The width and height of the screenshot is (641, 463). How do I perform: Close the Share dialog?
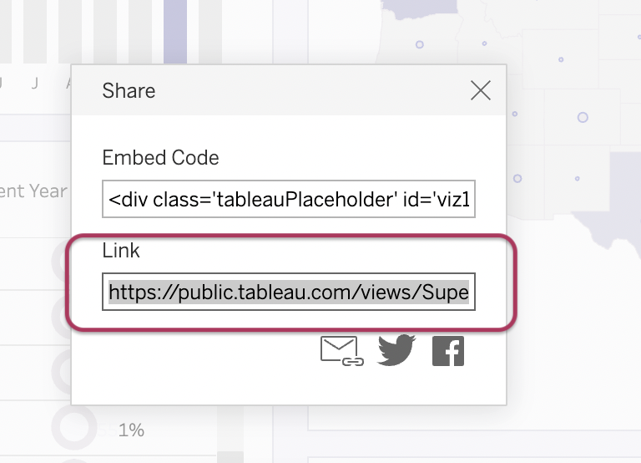pos(481,90)
